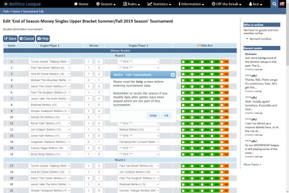Click the Help briefcase button in toolbar

(43, 39)
